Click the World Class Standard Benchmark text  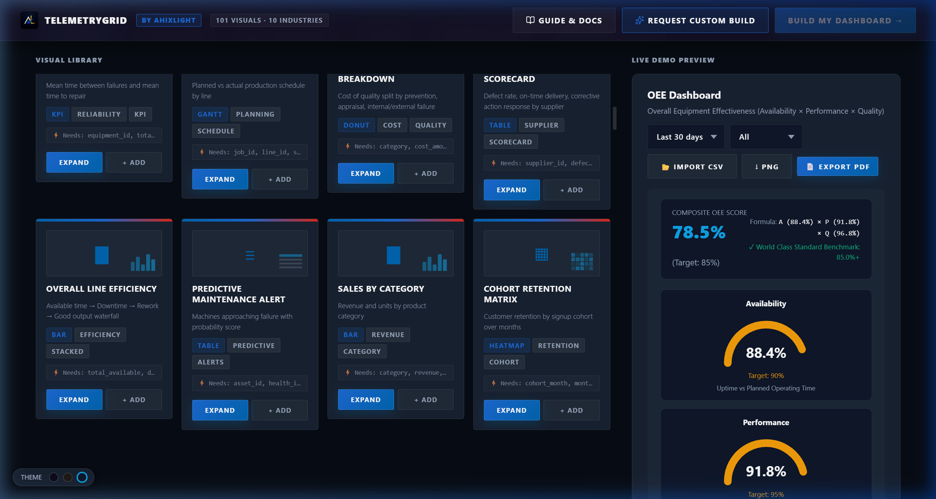pyautogui.click(x=804, y=252)
